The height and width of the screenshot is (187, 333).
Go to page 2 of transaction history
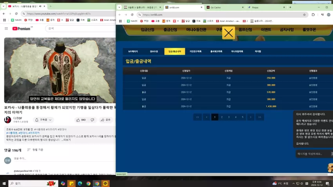tap(222, 117)
